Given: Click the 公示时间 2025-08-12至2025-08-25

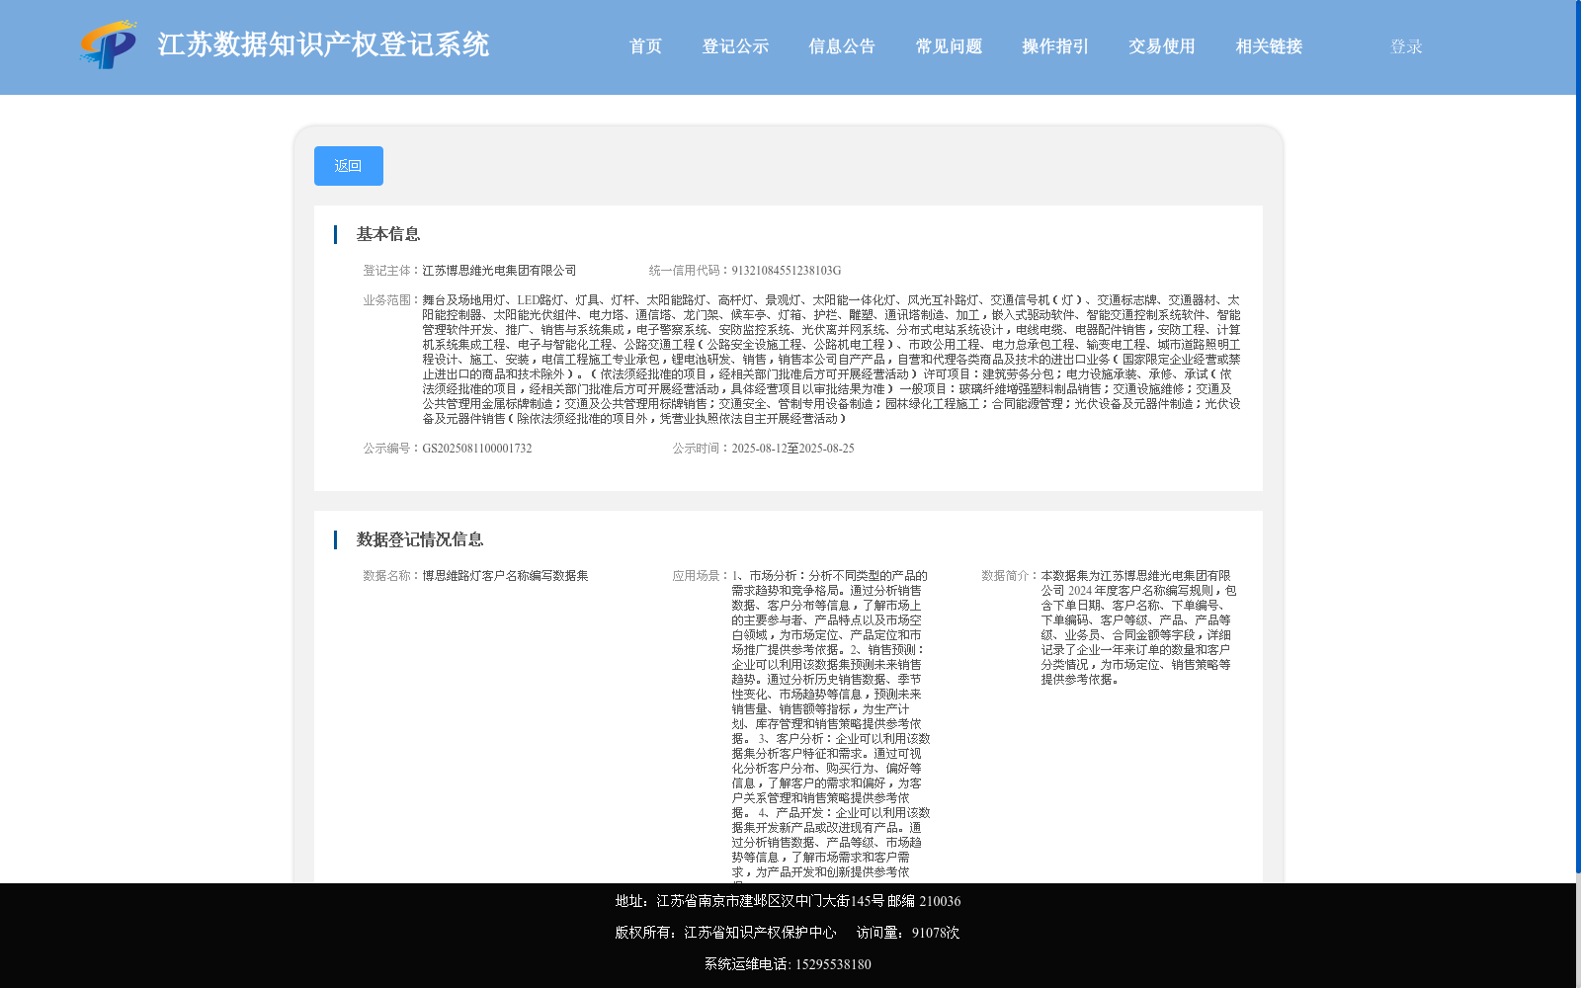Looking at the screenshot, I should pos(792,449).
